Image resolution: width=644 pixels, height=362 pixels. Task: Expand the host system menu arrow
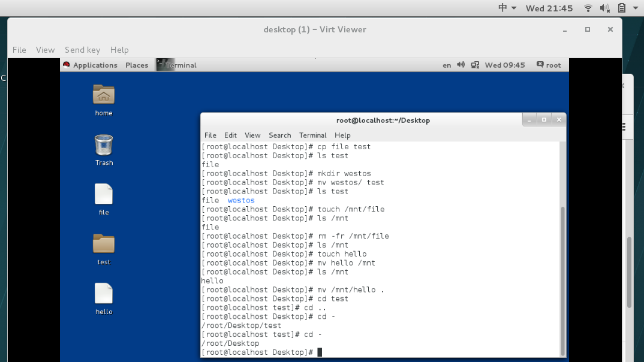(636, 8)
